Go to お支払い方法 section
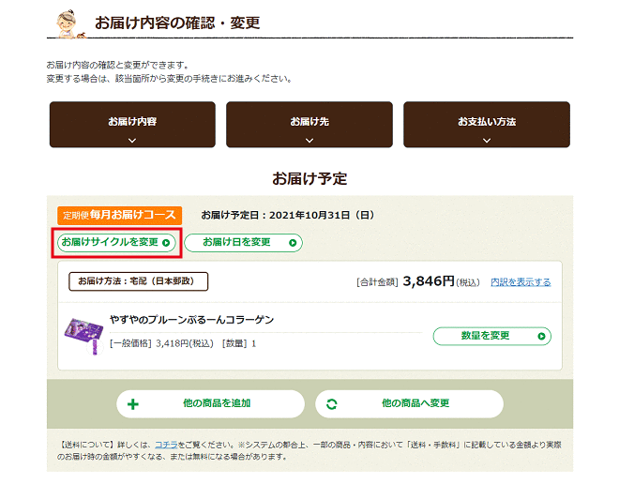The width and height of the screenshot is (619, 484). point(487,125)
